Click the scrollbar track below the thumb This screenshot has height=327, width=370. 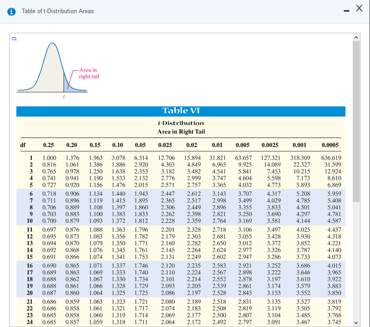pyautogui.click(x=356, y=261)
